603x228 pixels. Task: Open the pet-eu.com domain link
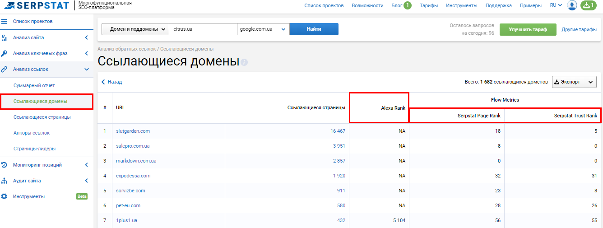click(x=128, y=205)
